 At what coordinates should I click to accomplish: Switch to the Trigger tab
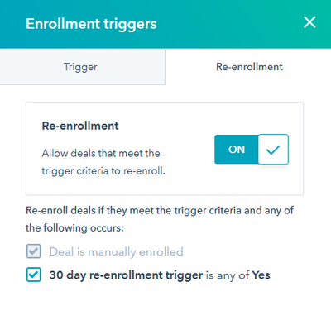80,67
